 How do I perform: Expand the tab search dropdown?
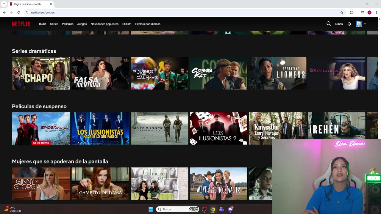(4, 4)
